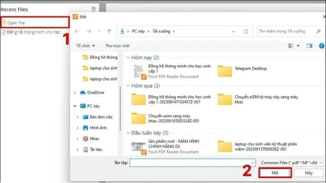Select 'Tài liệu' in navigation pane
Screen dimensions: 326x183
point(93,149)
